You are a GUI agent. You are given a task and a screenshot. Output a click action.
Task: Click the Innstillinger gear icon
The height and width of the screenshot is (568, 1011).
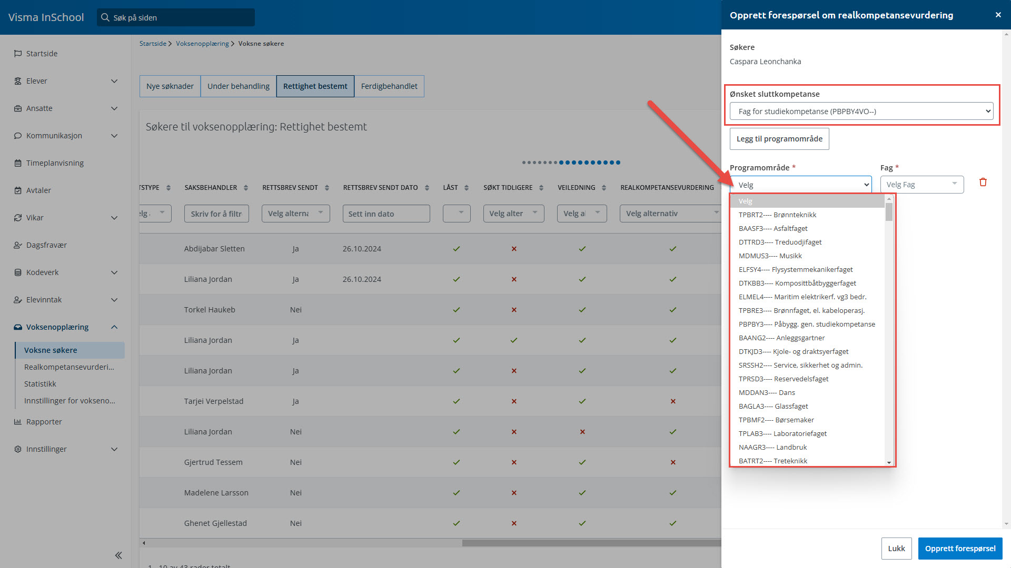(18, 449)
